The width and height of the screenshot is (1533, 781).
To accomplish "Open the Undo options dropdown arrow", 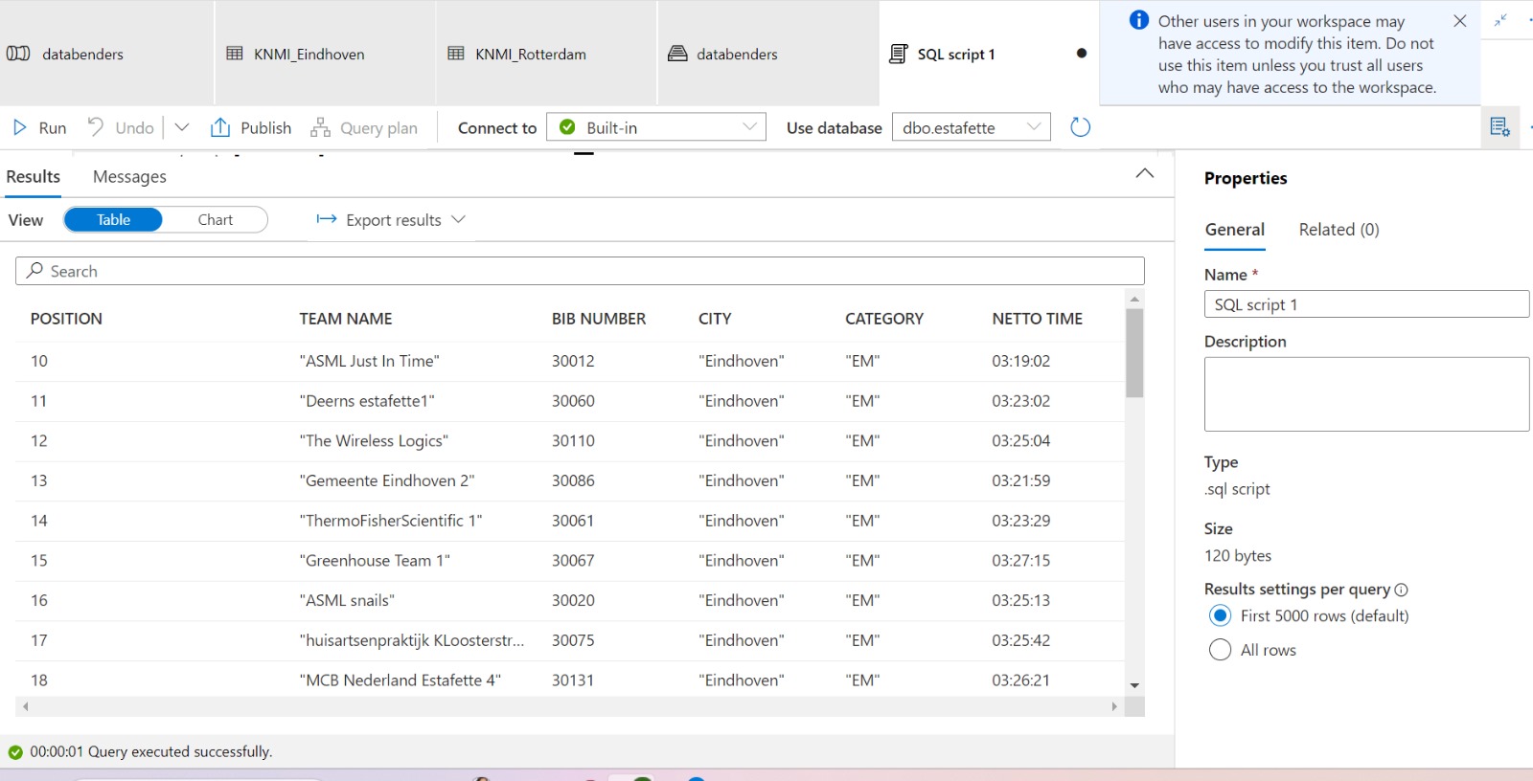I will 182,127.
